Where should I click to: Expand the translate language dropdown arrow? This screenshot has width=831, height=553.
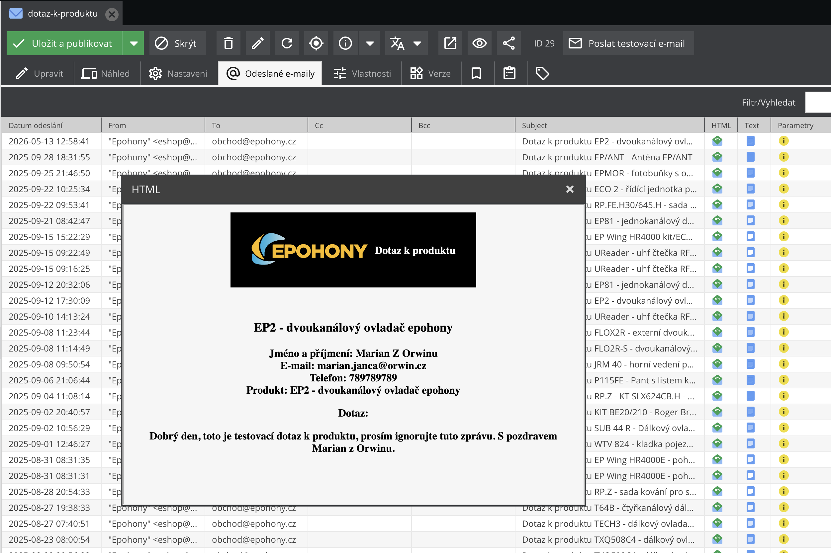tap(417, 43)
